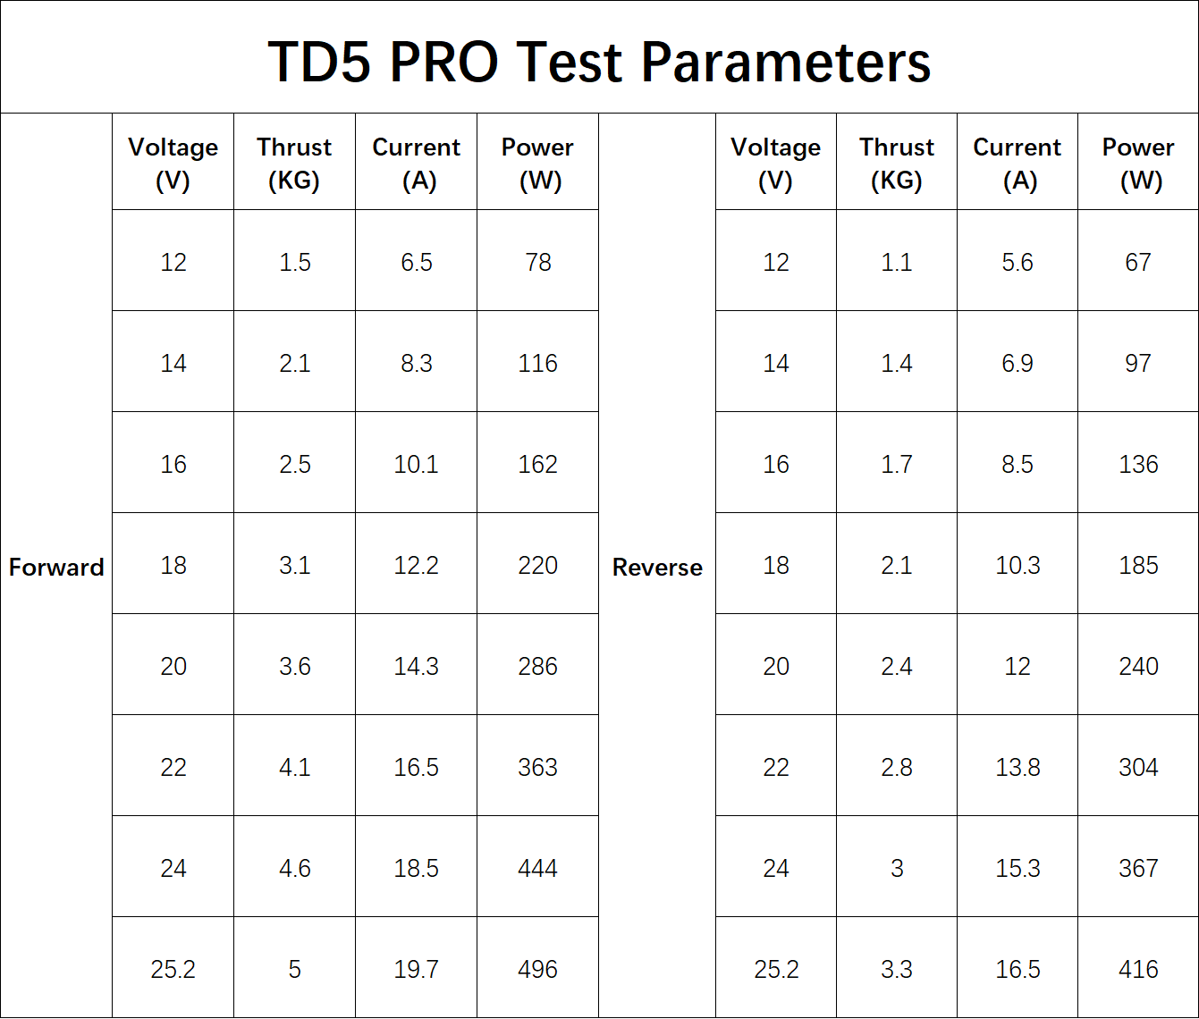Click the Forward section Power (W) header
Viewport: 1199px width, 1019px height.
[537, 164]
